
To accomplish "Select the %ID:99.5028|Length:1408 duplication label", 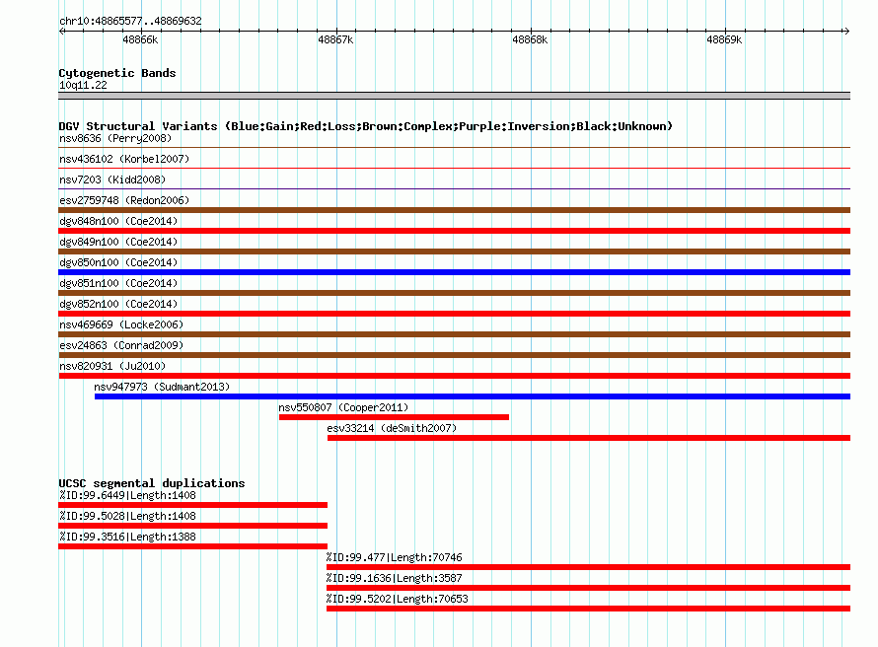I will pyautogui.click(x=127, y=516).
